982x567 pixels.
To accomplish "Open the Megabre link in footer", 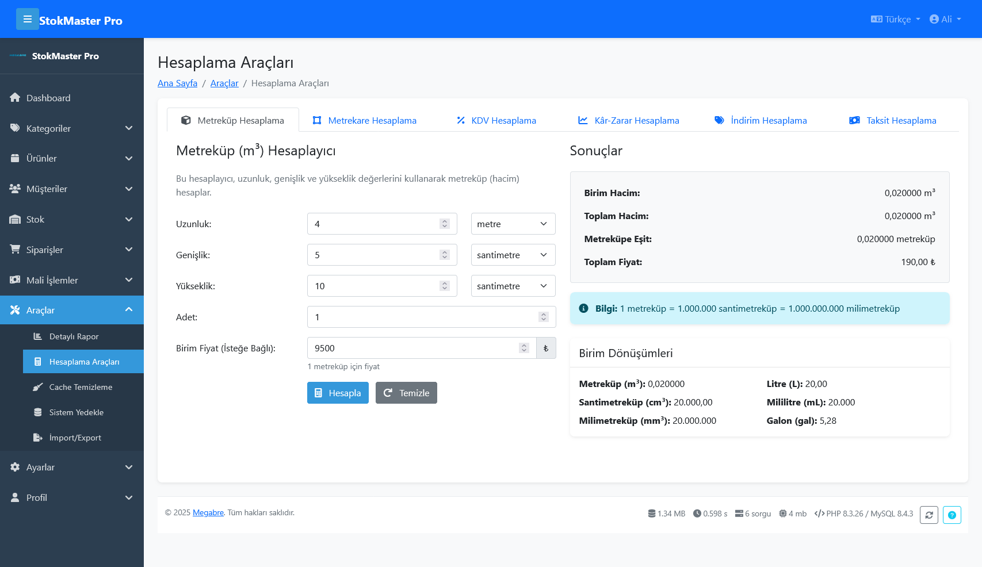I will pos(208,512).
